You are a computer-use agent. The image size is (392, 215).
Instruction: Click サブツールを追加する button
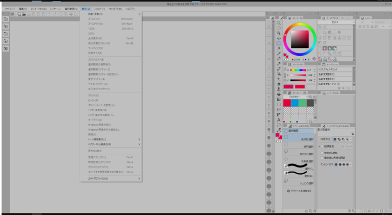coord(300,190)
